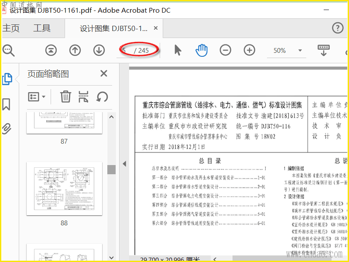Open the thumbnail panel options menu
The width and height of the screenshot is (349, 262).
(x=37, y=97)
